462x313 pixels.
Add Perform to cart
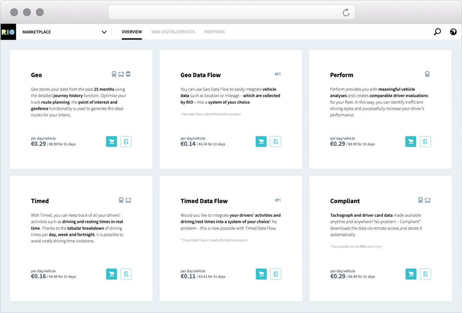(x=411, y=142)
